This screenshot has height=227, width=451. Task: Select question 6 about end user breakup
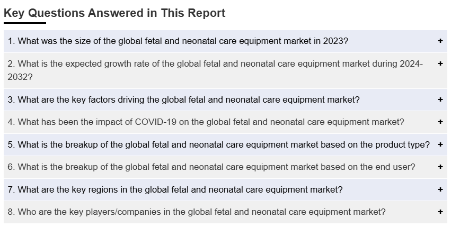pos(211,167)
